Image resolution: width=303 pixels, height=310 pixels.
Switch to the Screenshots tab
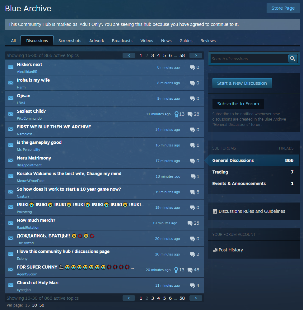point(70,41)
